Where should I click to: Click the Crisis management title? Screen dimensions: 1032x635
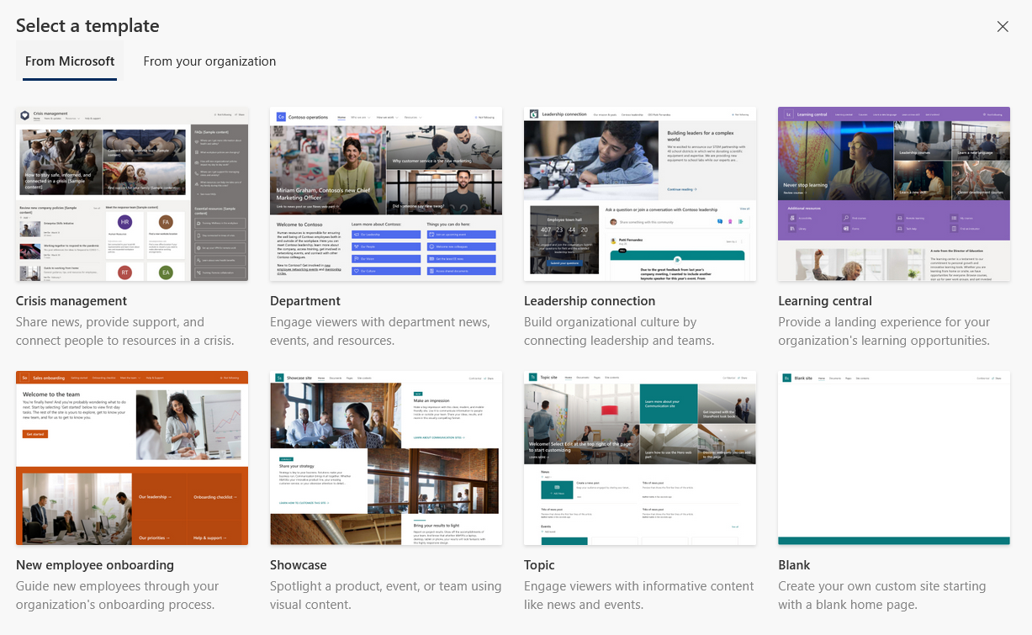tap(71, 301)
